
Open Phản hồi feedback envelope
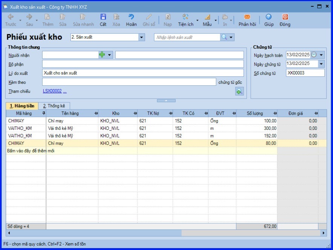[x=247, y=17]
